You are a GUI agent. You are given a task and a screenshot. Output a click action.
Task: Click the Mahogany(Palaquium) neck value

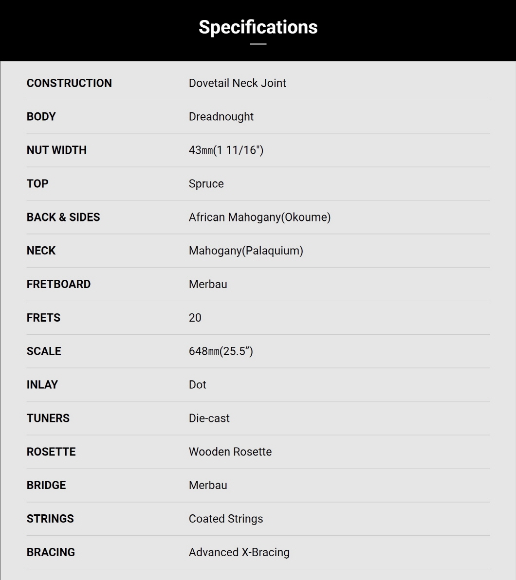246,251
